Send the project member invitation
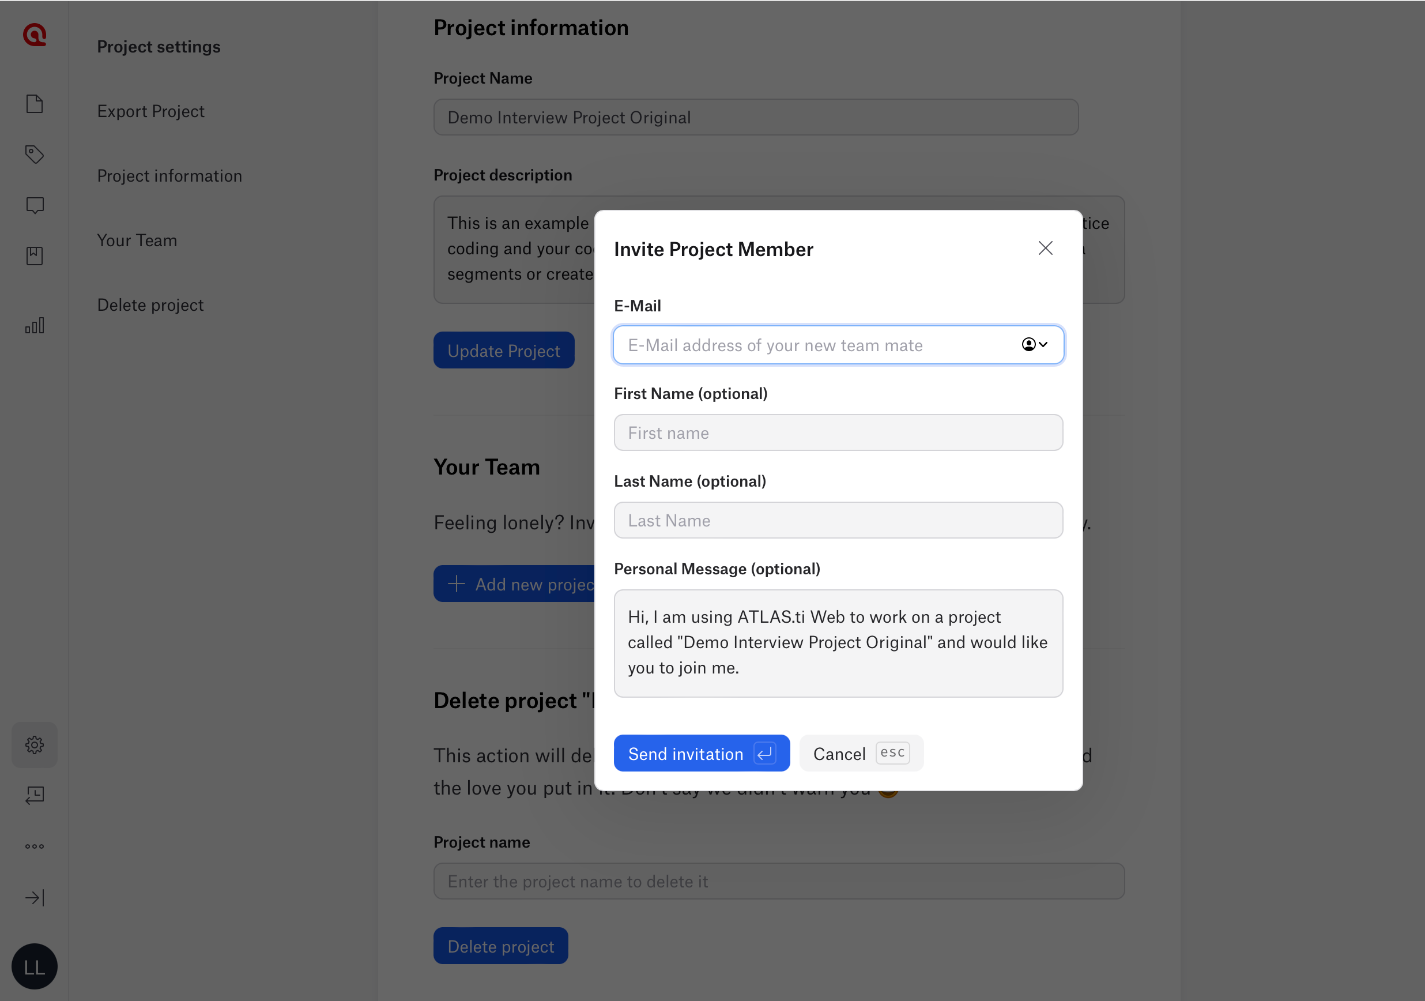Image resolution: width=1425 pixels, height=1001 pixels. (x=702, y=752)
